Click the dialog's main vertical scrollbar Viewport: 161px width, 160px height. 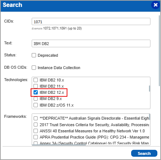tap(159, 51)
